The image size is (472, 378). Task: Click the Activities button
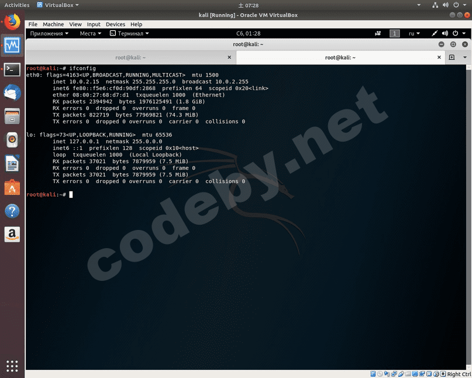[17, 5]
